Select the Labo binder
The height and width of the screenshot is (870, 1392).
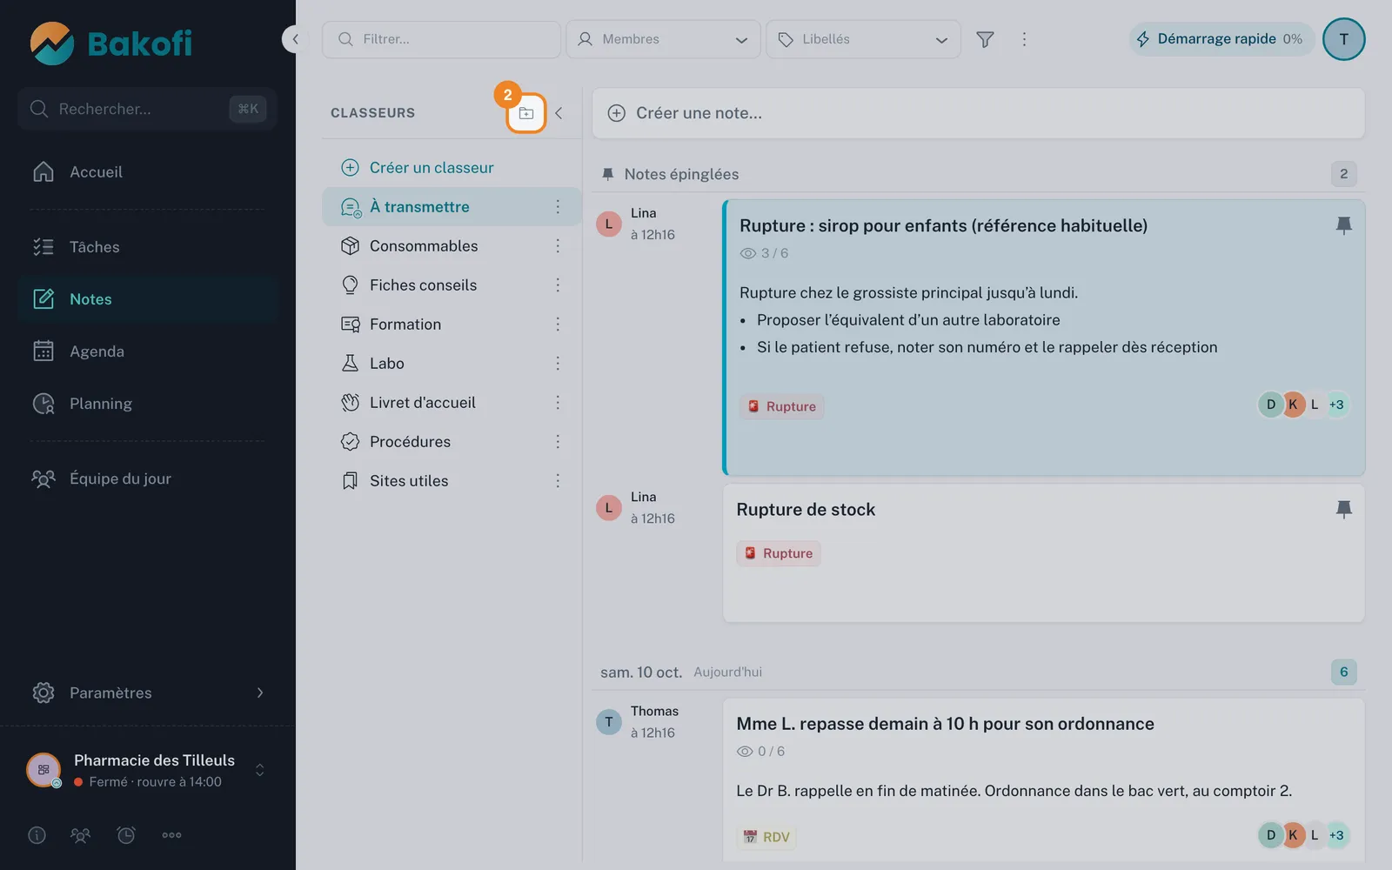click(x=452, y=364)
